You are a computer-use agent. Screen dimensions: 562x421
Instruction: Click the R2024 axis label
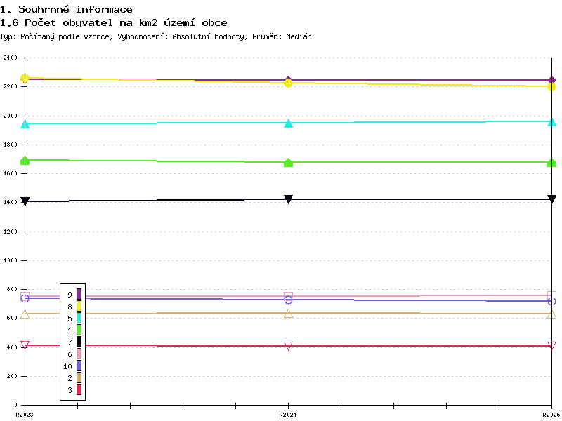click(x=288, y=415)
